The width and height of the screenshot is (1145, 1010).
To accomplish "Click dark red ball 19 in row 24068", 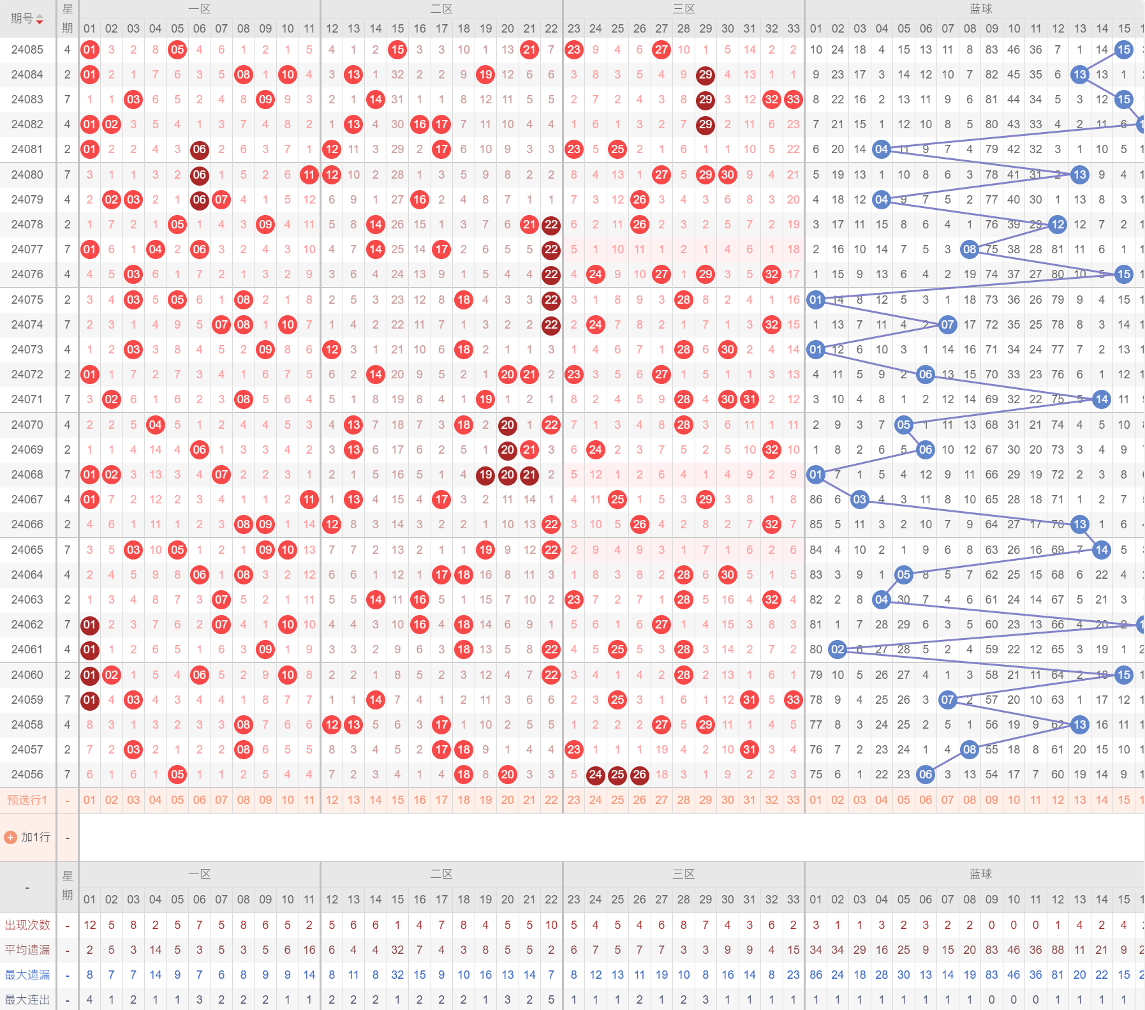I will 485,475.
